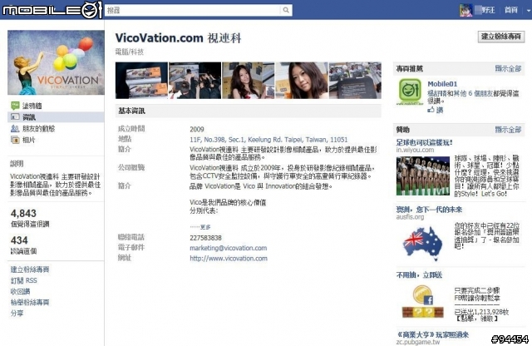Click the Australia flag map ad image
The width and height of the screenshot is (532, 346).
pos(423,244)
